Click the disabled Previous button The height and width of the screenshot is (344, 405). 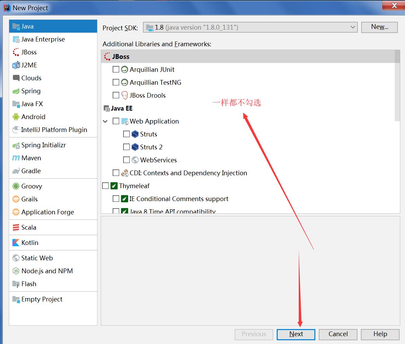[254, 334]
